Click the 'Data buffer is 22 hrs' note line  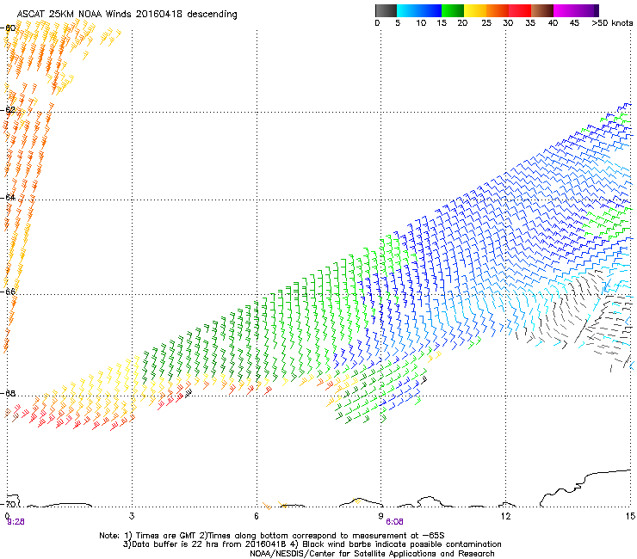tap(312, 544)
